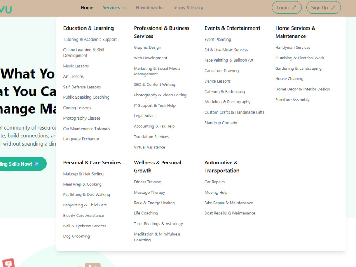Viewport: 356px width, 267px height.
Task: Choose Reiki & Energy Healing
Action: (155, 203)
